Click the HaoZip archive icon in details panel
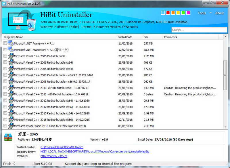230x168 pixels. pos(8,137)
